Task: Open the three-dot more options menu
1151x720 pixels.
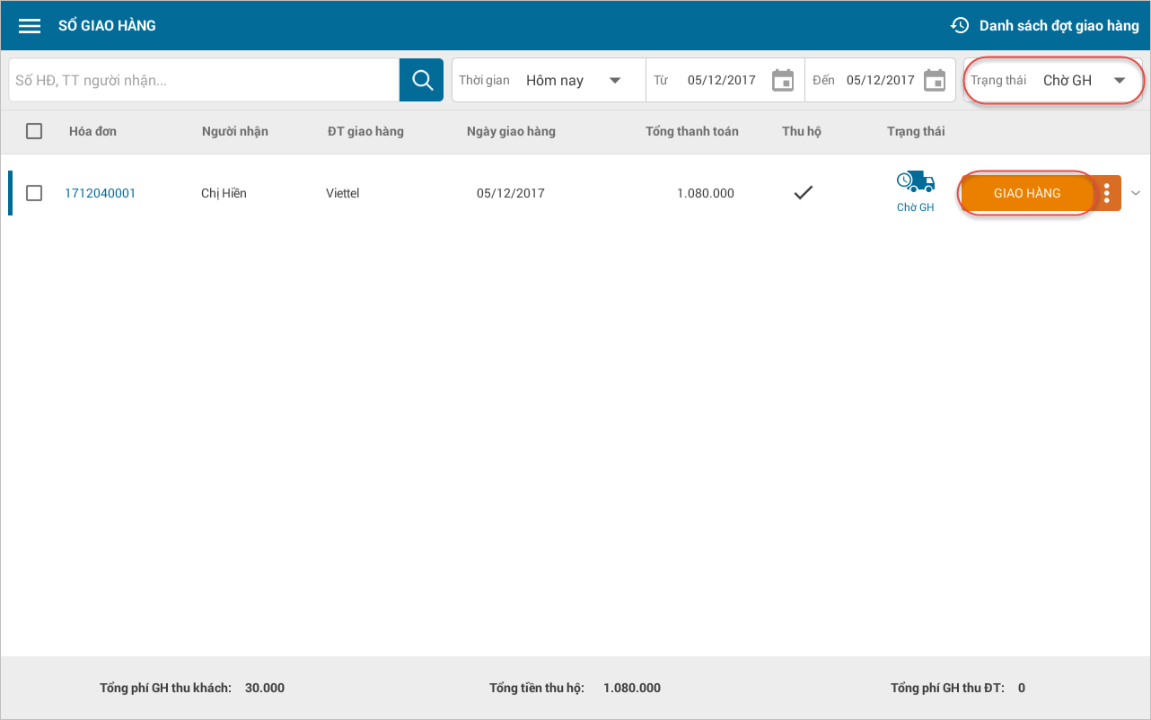Action: (x=1107, y=193)
